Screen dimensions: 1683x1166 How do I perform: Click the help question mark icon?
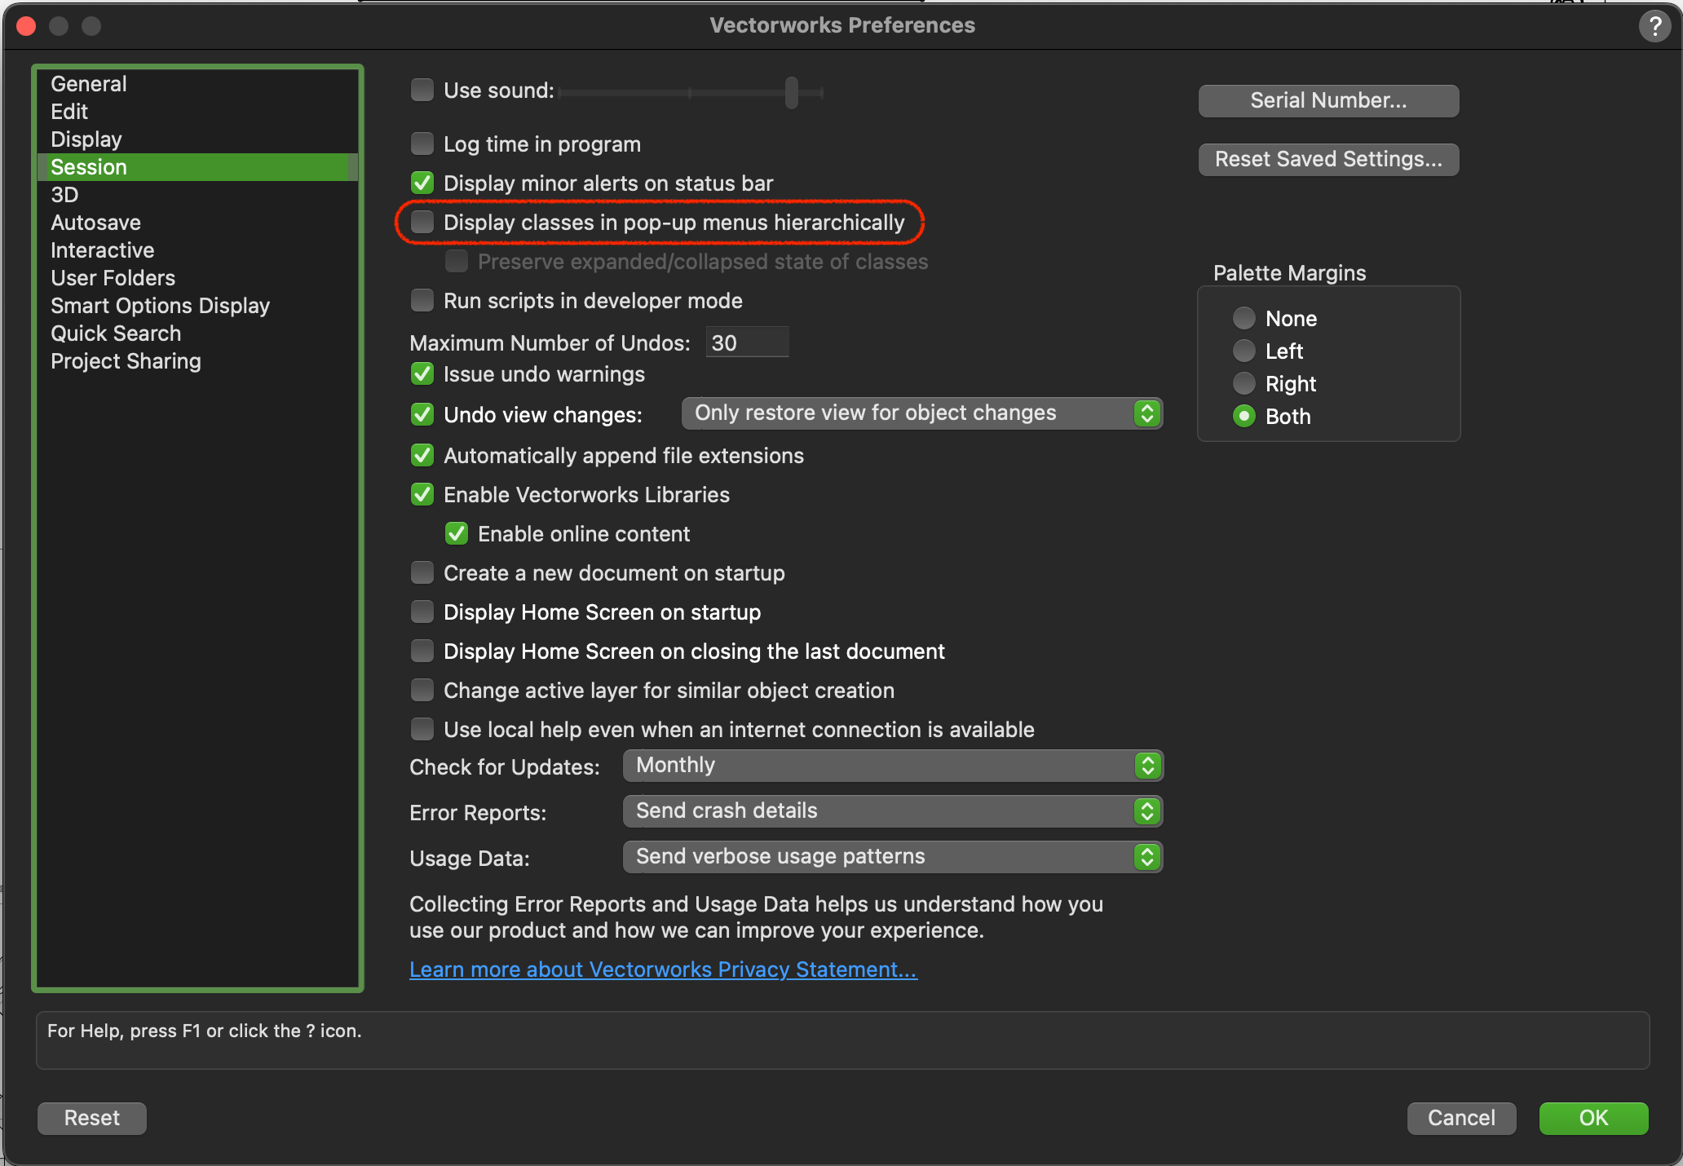click(1654, 27)
